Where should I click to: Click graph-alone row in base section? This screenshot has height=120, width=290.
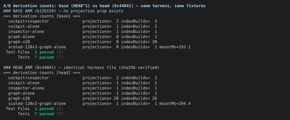click(83, 37)
